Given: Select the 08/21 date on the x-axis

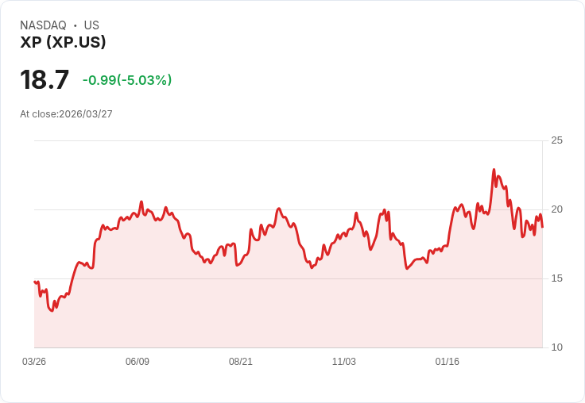Looking at the screenshot, I should pyautogui.click(x=241, y=362).
